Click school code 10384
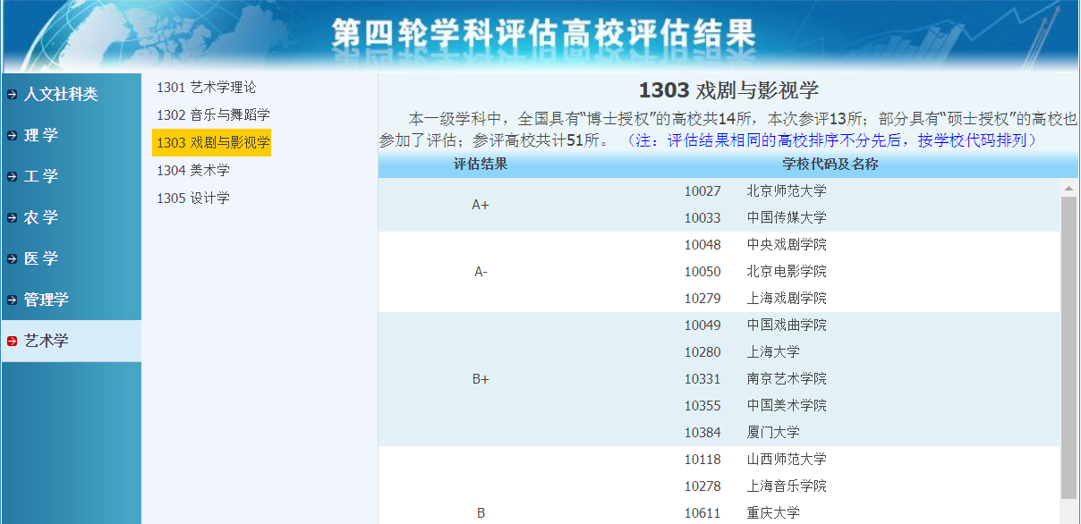 702,433
